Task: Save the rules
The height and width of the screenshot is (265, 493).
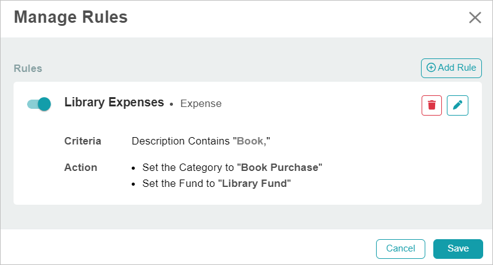Action: point(458,248)
